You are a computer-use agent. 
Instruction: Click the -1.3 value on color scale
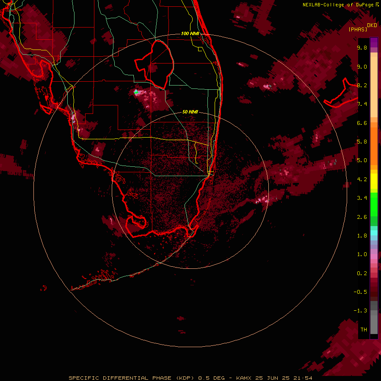point(360,311)
